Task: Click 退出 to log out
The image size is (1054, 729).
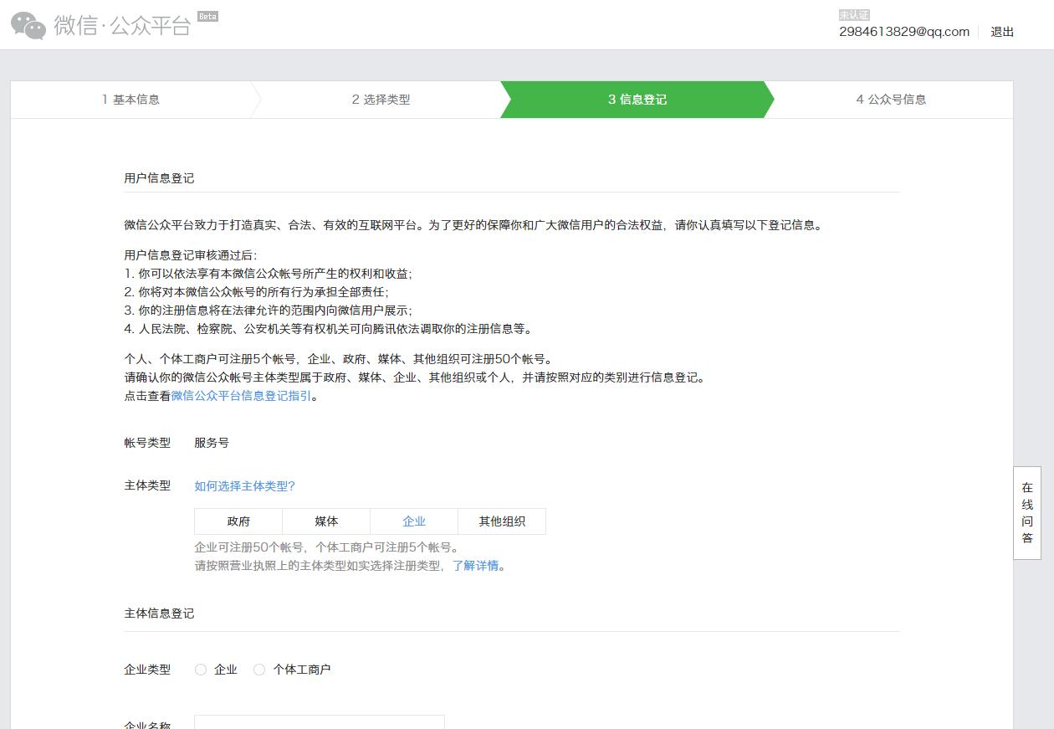Action: 1002,32
